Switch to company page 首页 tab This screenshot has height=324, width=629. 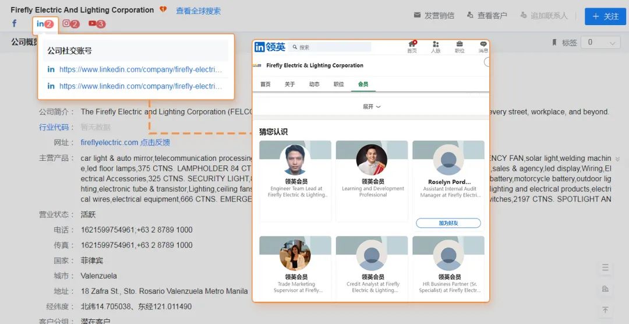coord(266,84)
